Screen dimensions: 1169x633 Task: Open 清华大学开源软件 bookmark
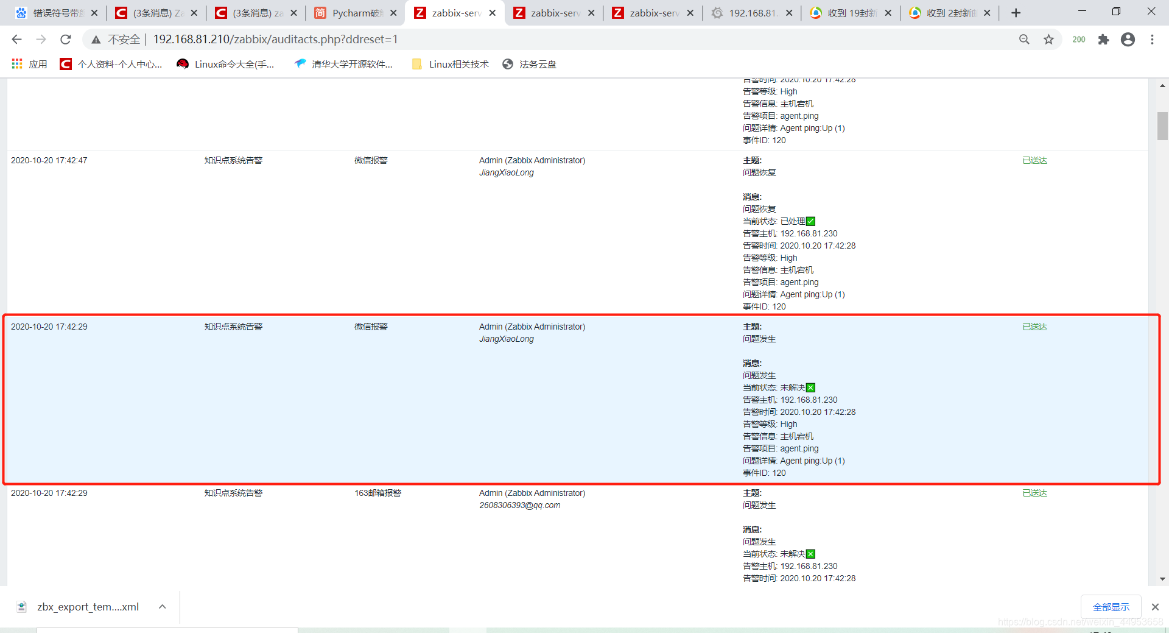(x=343, y=64)
